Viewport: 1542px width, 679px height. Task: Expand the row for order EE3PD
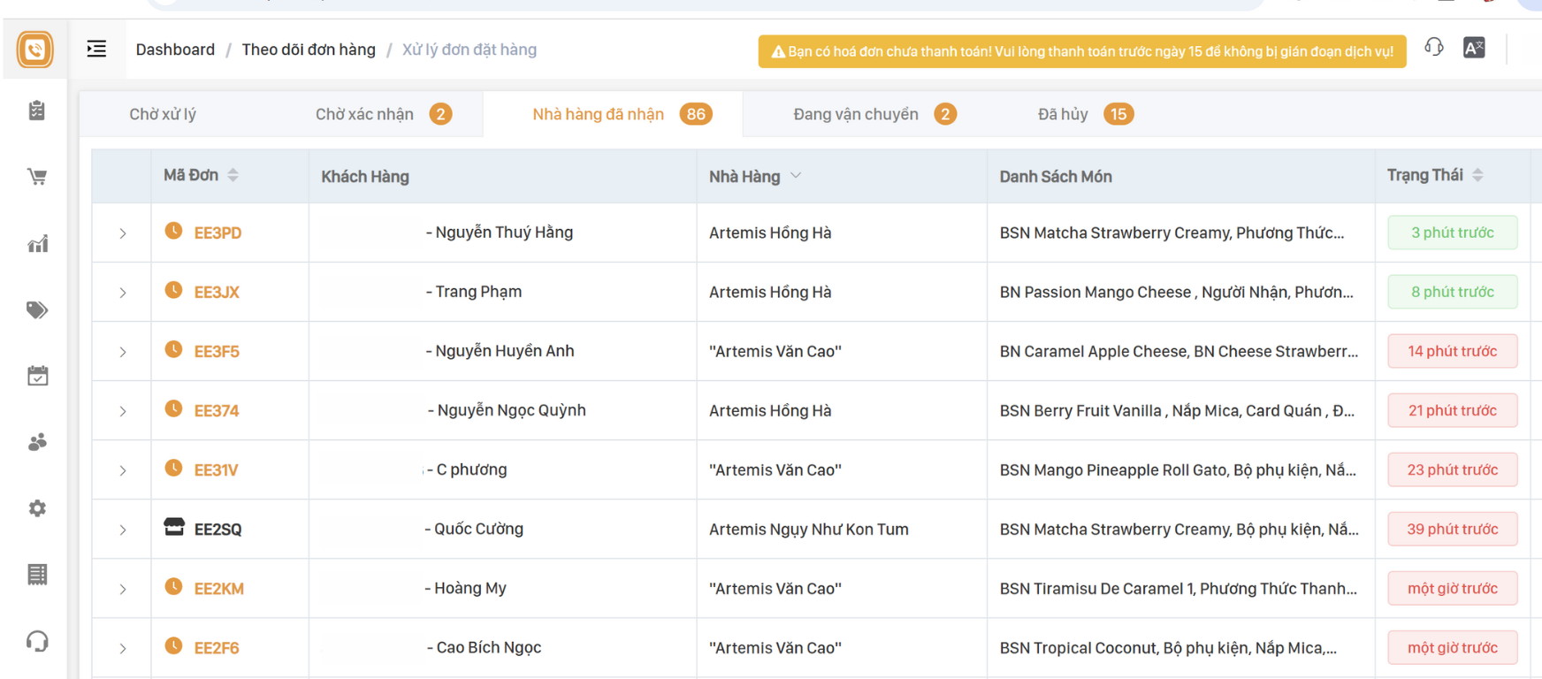(x=123, y=233)
